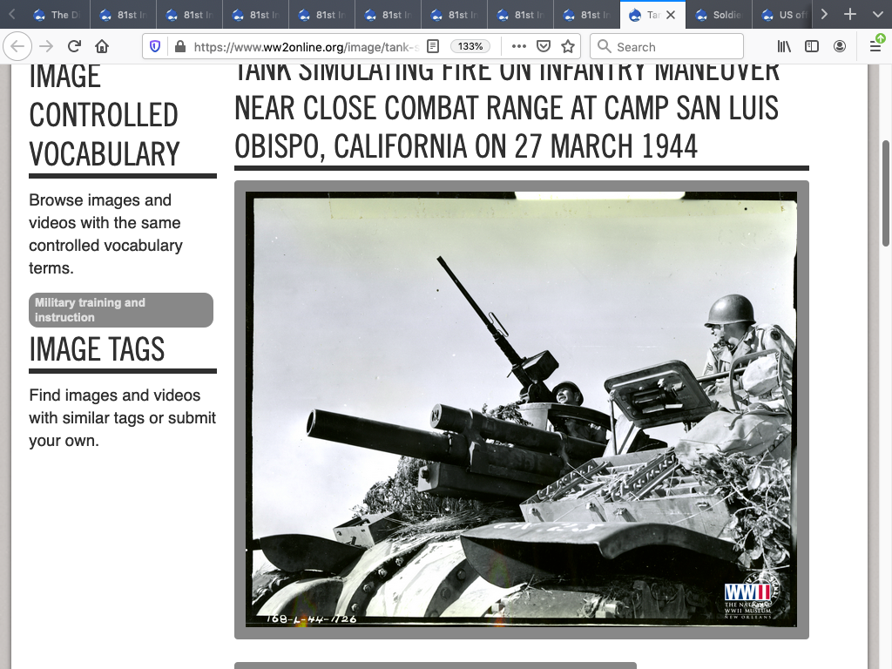This screenshot has width=892, height=669.
Task: Reset the 133% zoom level indicator
Action: pos(470,46)
